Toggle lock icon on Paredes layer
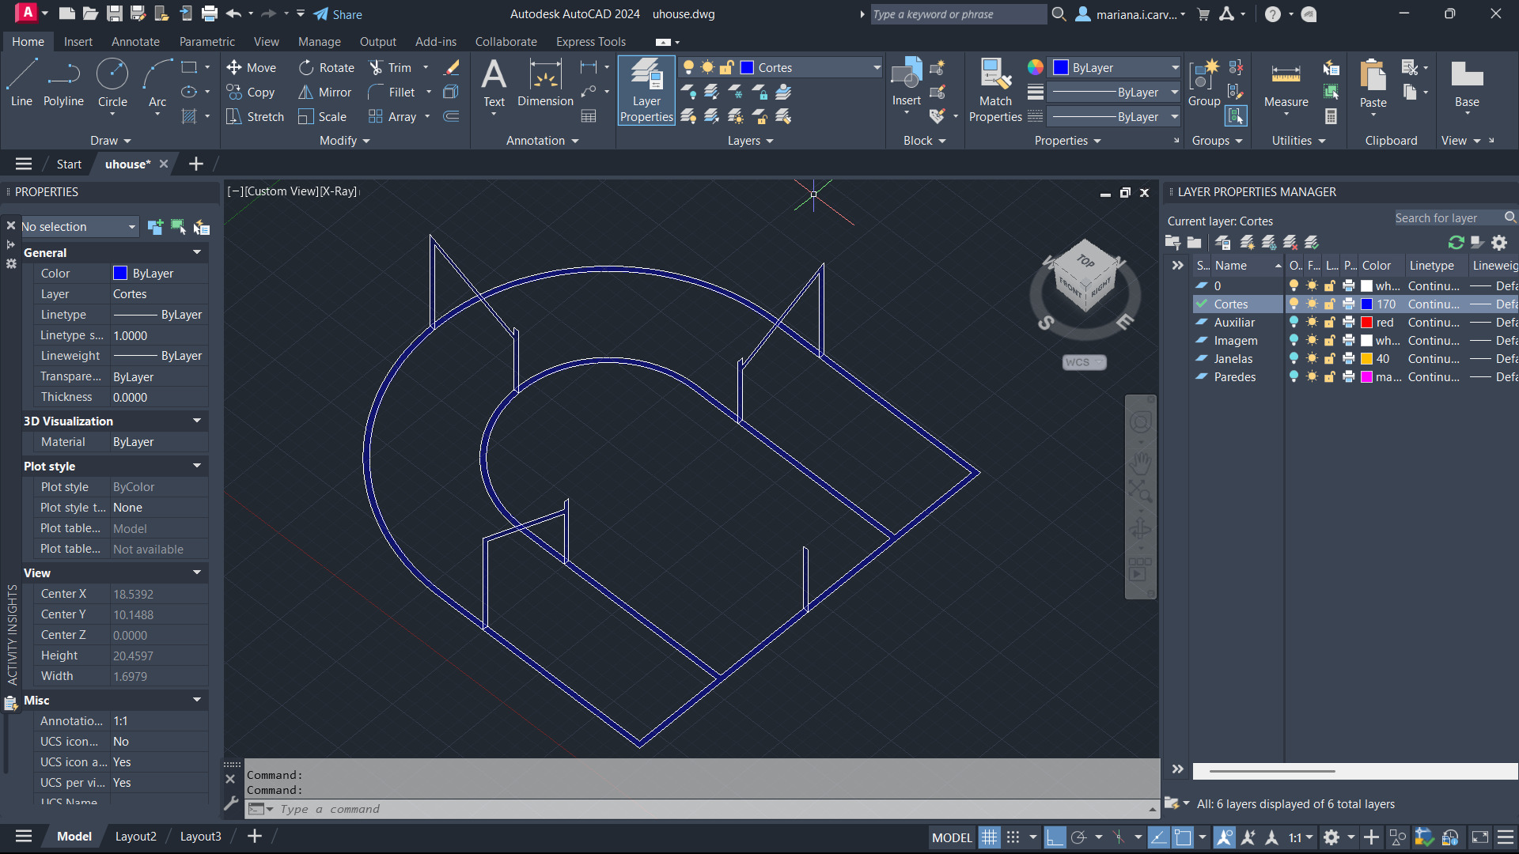Viewport: 1519px width, 854px height. point(1330,377)
